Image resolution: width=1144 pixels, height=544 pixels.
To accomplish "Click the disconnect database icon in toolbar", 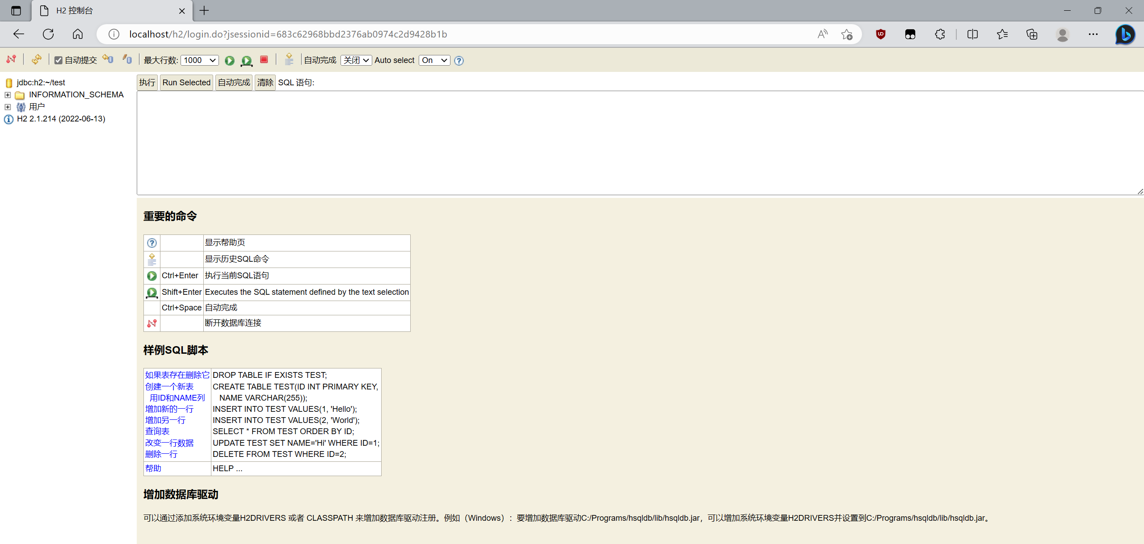I will [11, 60].
